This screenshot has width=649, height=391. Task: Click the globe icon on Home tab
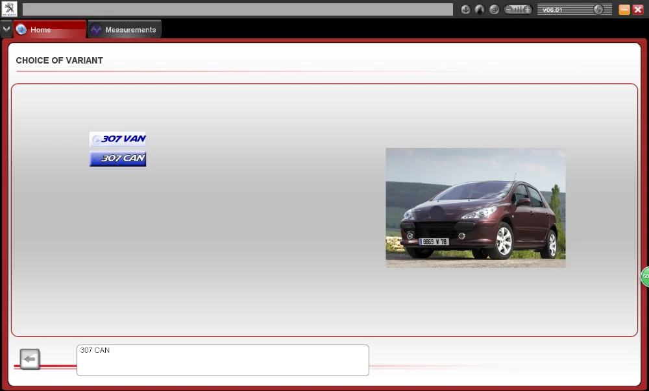click(x=21, y=29)
